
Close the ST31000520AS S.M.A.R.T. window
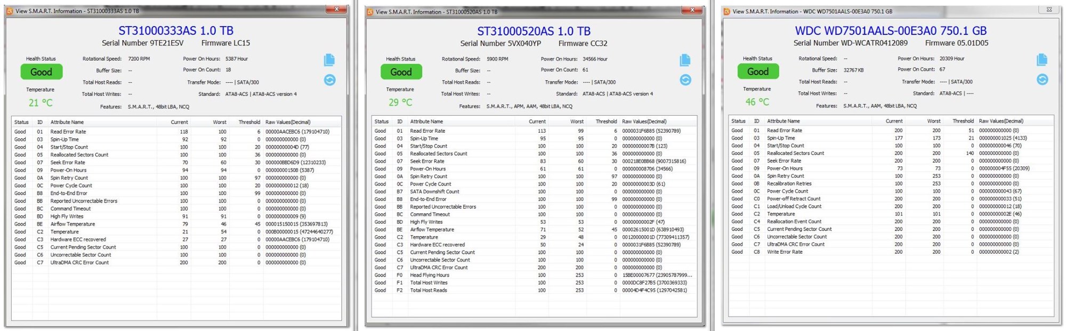click(692, 10)
